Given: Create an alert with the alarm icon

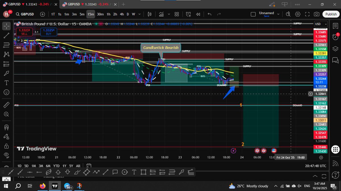Looking at the screenshot, I should (x=188, y=14).
